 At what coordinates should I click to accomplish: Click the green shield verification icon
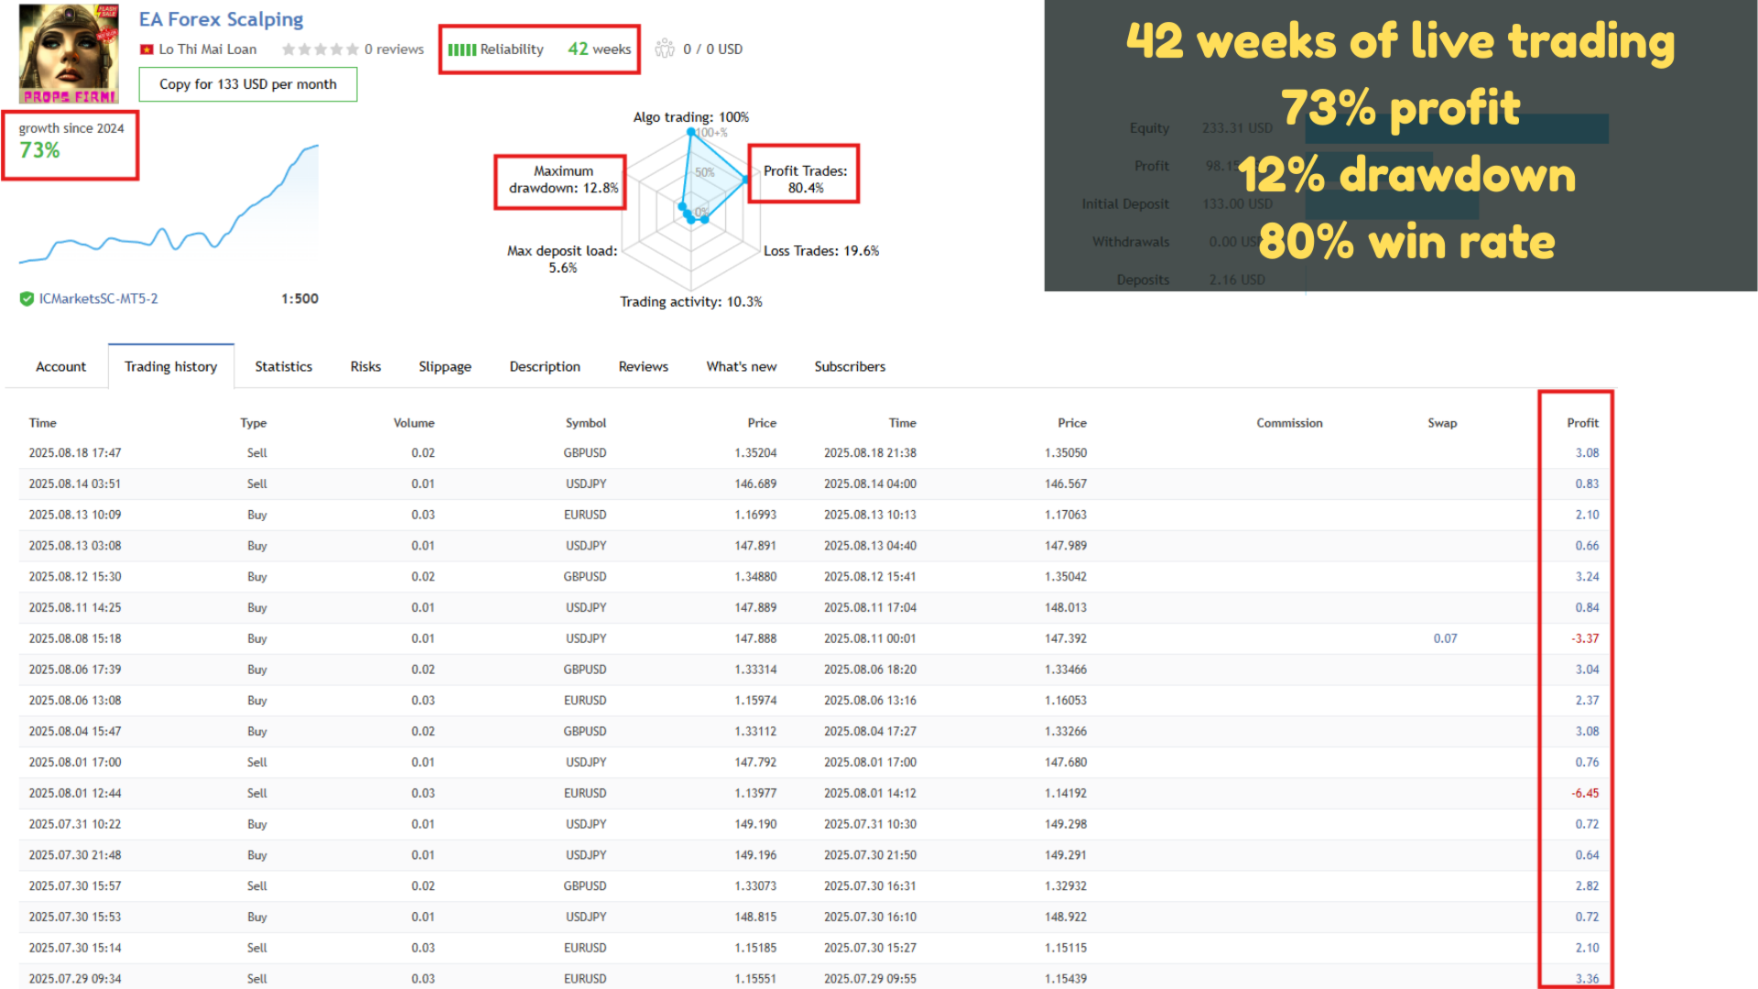point(27,299)
